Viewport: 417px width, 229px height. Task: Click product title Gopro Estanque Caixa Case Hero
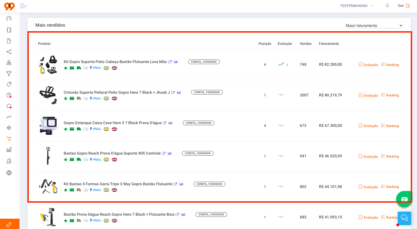pos(113,123)
